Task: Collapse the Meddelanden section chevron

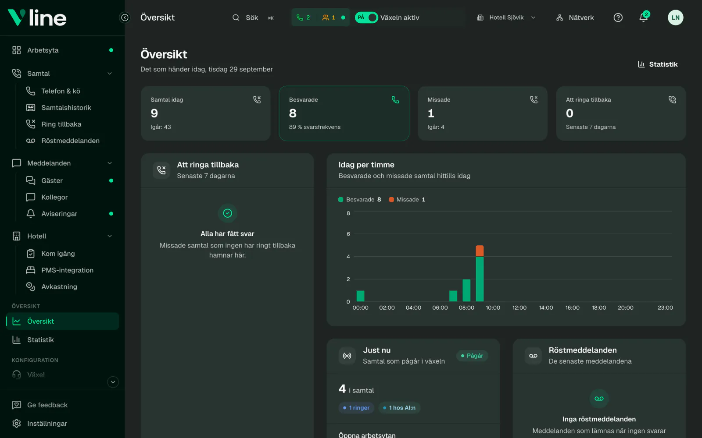Action: coord(110,163)
